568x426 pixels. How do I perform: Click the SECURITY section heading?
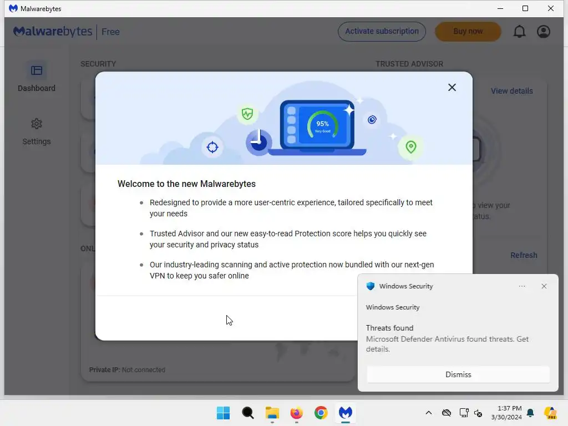click(x=98, y=64)
